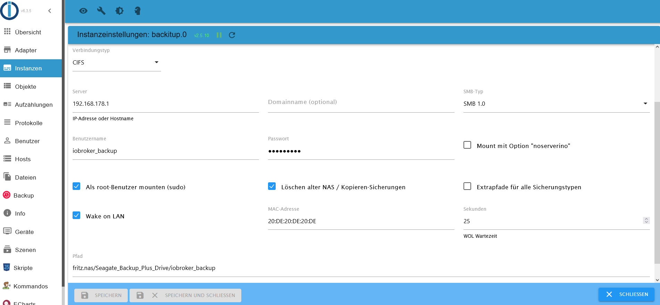Disable the Wake on LAN checkbox
This screenshot has width=660, height=305.
pyautogui.click(x=76, y=216)
